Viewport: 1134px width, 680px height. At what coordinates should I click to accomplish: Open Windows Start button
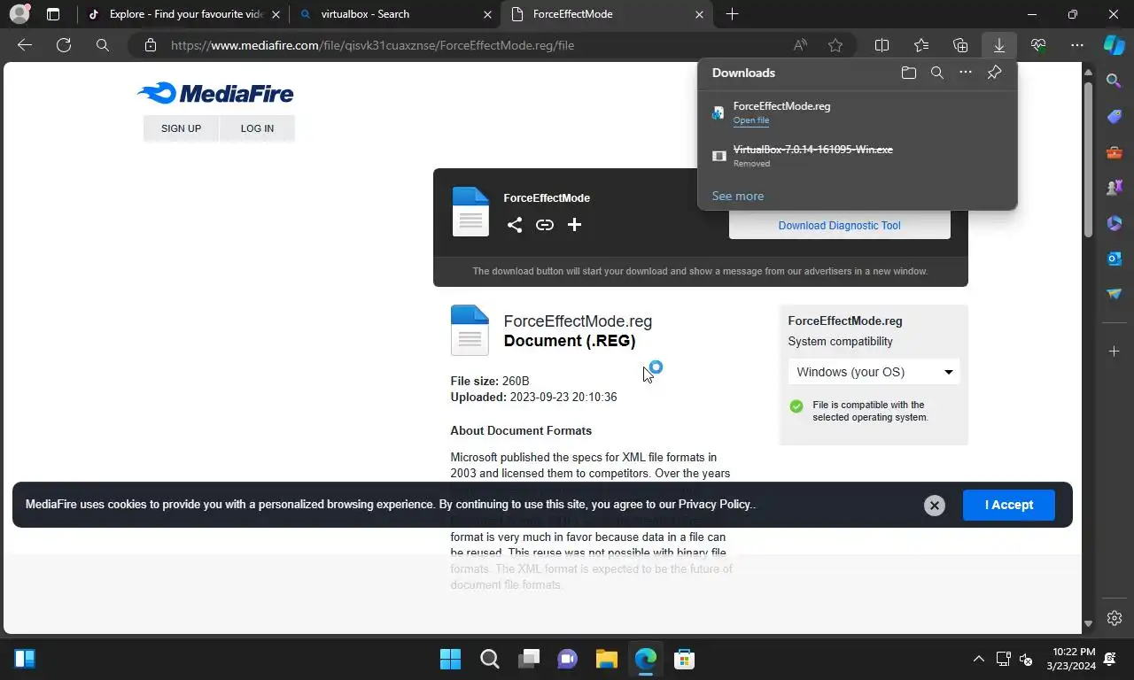[450, 659]
